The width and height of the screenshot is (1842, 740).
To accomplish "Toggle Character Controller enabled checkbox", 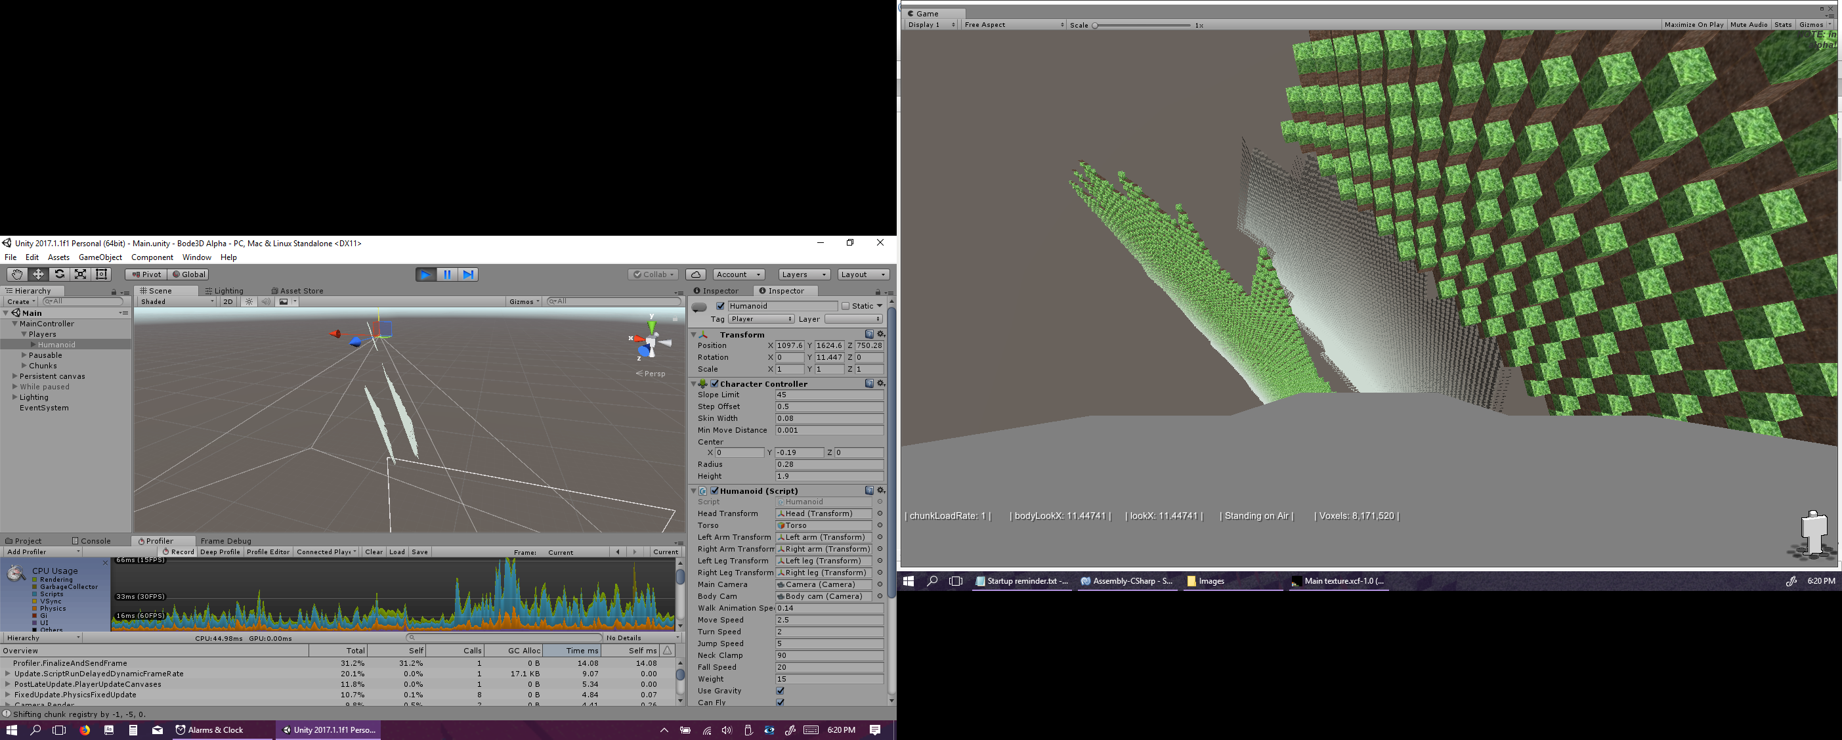I will click(714, 384).
